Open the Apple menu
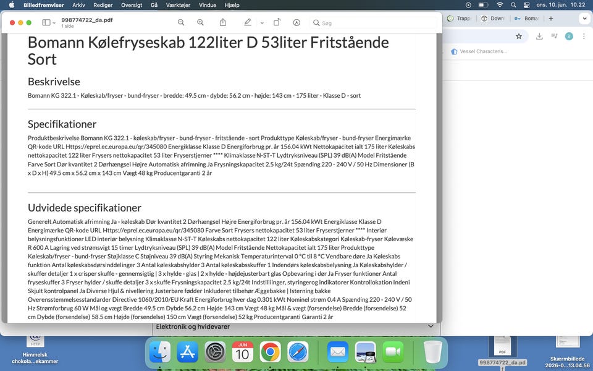The width and height of the screenshot is (593, 371). (x=11, y=5)
